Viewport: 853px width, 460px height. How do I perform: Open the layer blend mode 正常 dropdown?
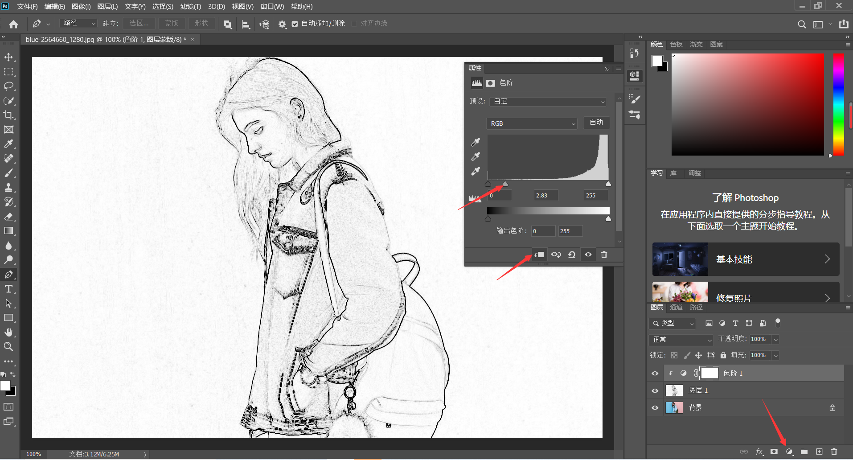coord(681,340)
